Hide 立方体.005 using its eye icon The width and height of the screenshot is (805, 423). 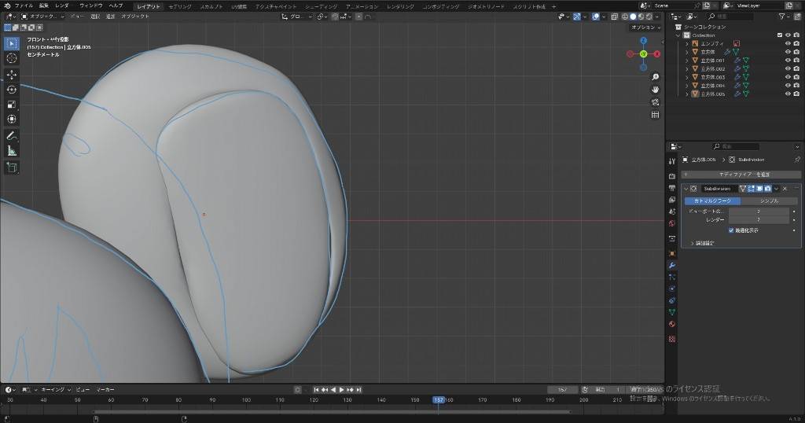[x=788, y=94]
